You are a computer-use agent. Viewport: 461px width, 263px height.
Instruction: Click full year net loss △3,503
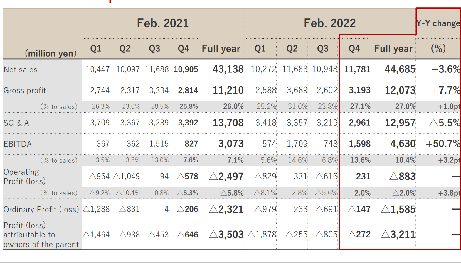pyautogui.click(x=226, y=235)
